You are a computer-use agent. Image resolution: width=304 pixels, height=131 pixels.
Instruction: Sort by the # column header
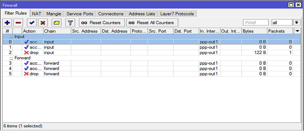coord(8,31)
